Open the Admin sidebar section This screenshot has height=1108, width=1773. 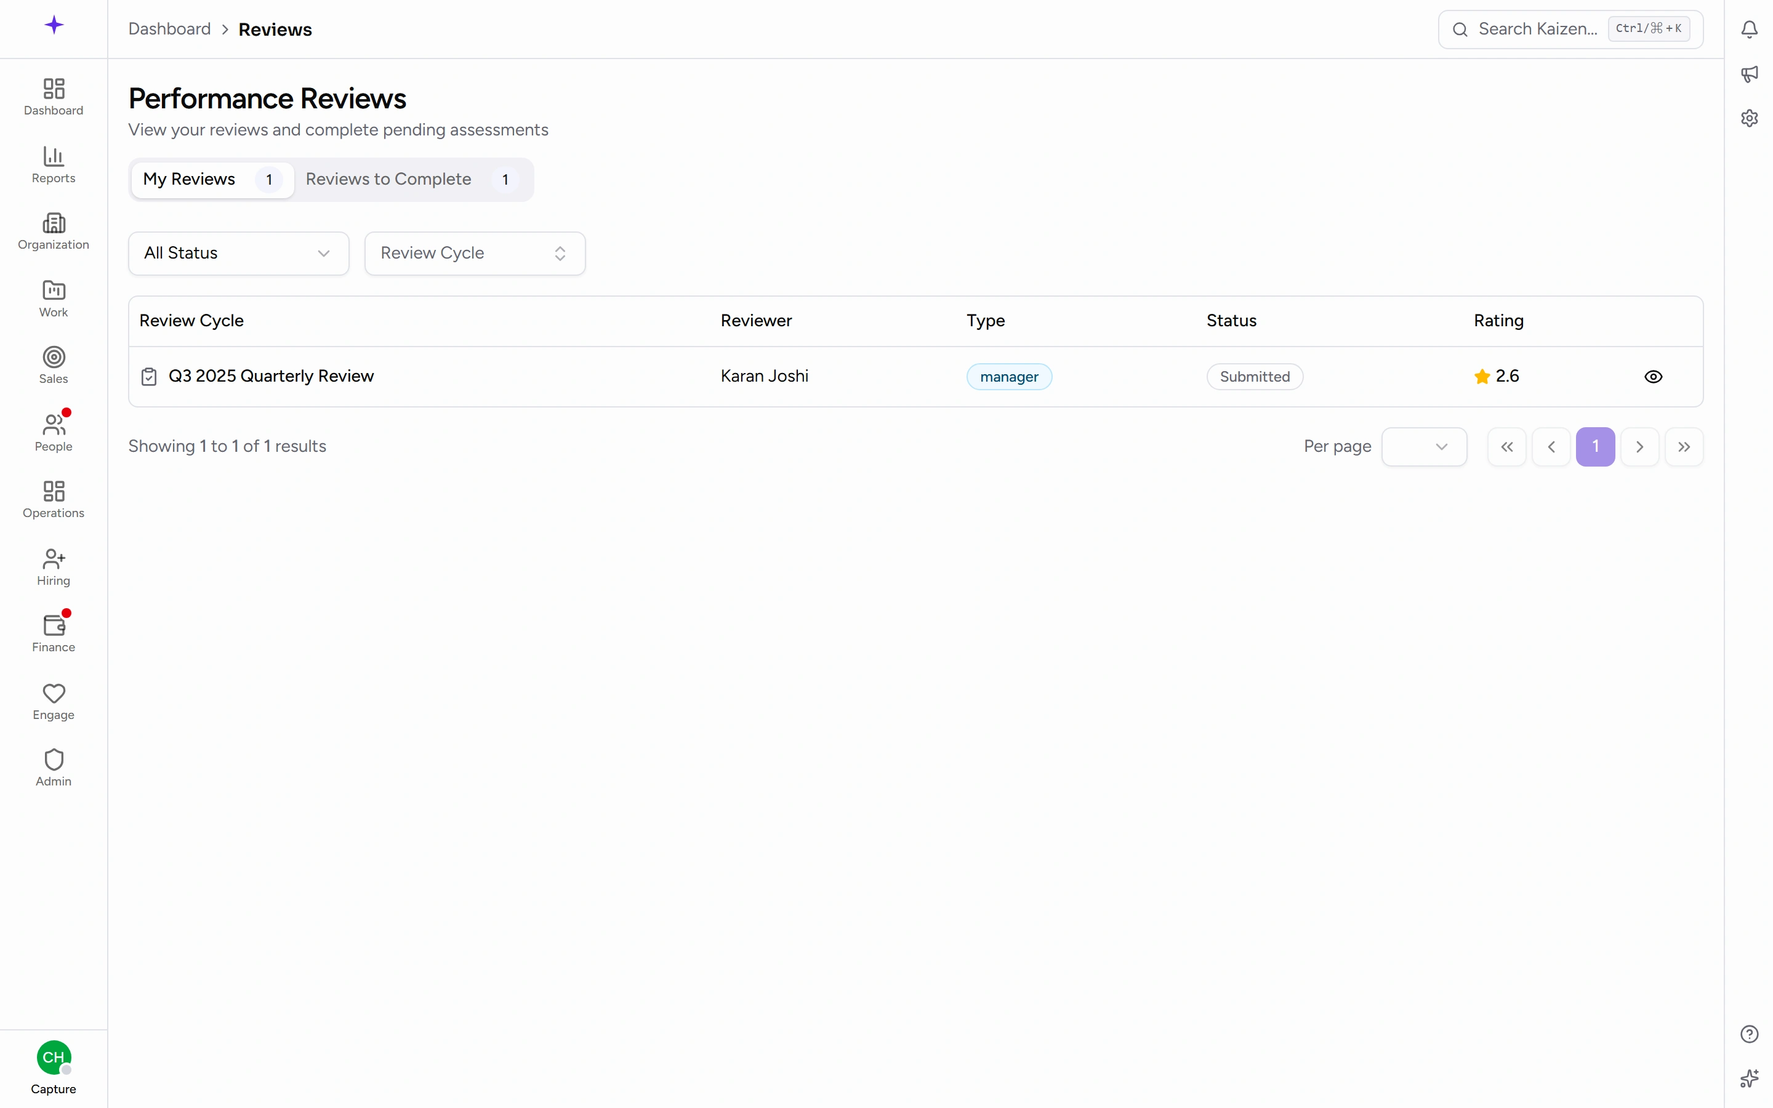[x=54, y=768]
